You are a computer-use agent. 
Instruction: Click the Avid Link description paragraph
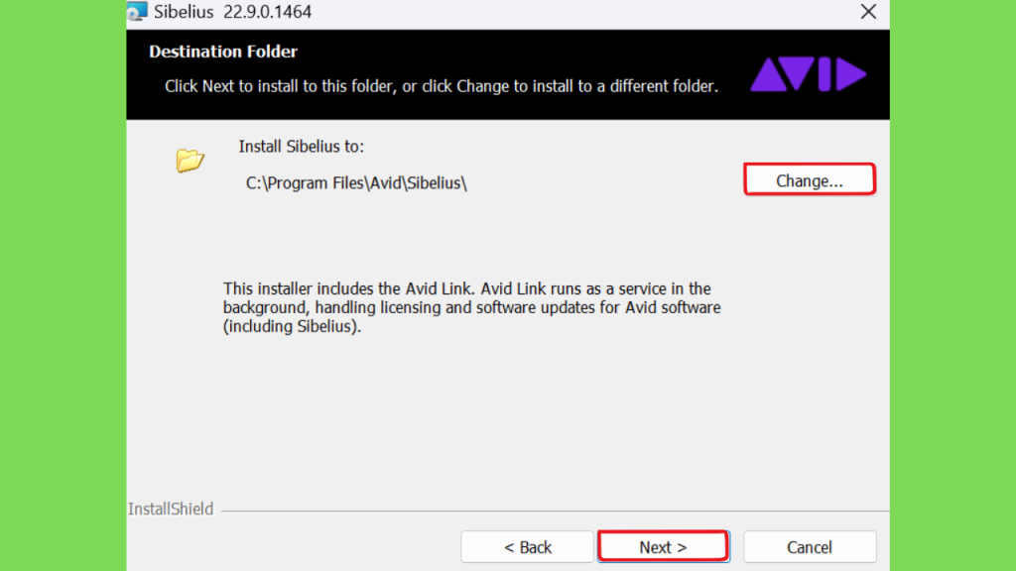pos(471,307)
